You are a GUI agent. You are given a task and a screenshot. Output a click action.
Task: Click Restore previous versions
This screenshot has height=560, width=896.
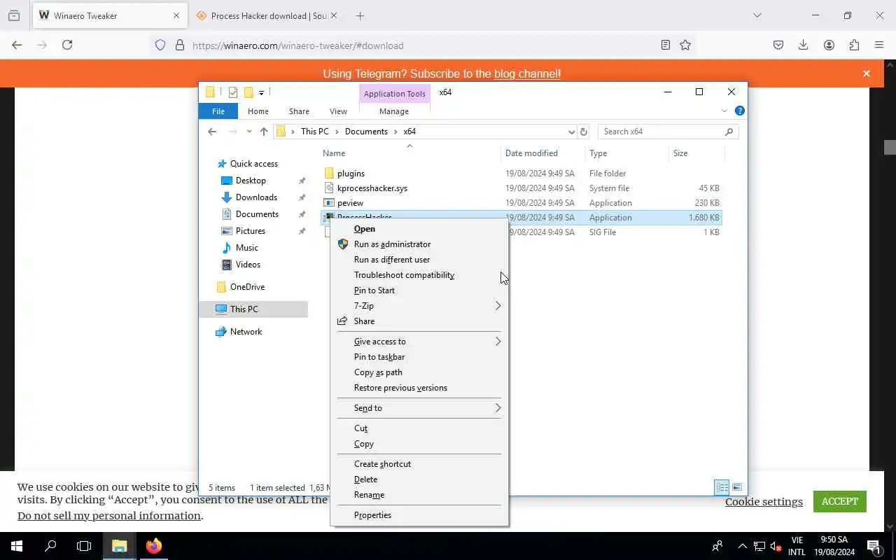tap(400, 388)
